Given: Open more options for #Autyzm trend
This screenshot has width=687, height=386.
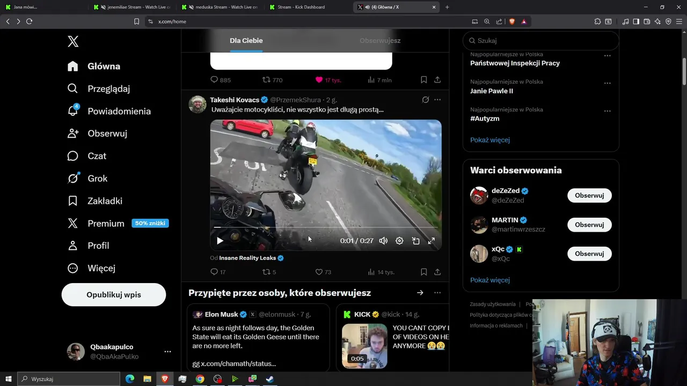Looking at the screenshot, I should tap(608, 111).
